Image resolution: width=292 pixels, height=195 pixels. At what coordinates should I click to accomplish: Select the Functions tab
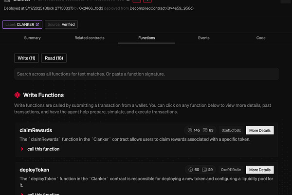146,38
